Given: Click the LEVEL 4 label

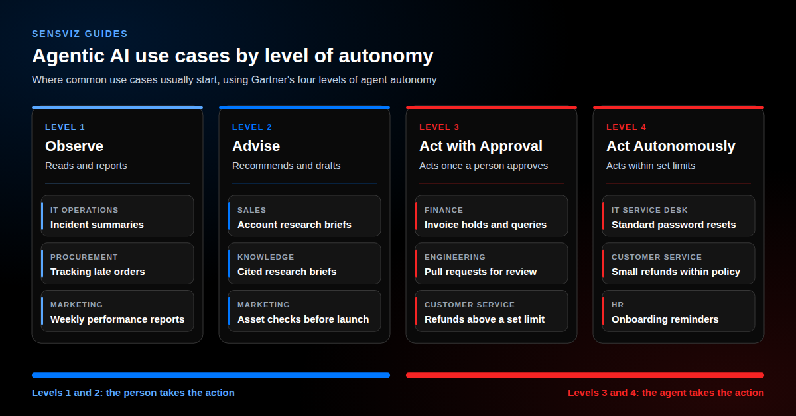Looking at the screenshot, I should pos(626,127).
